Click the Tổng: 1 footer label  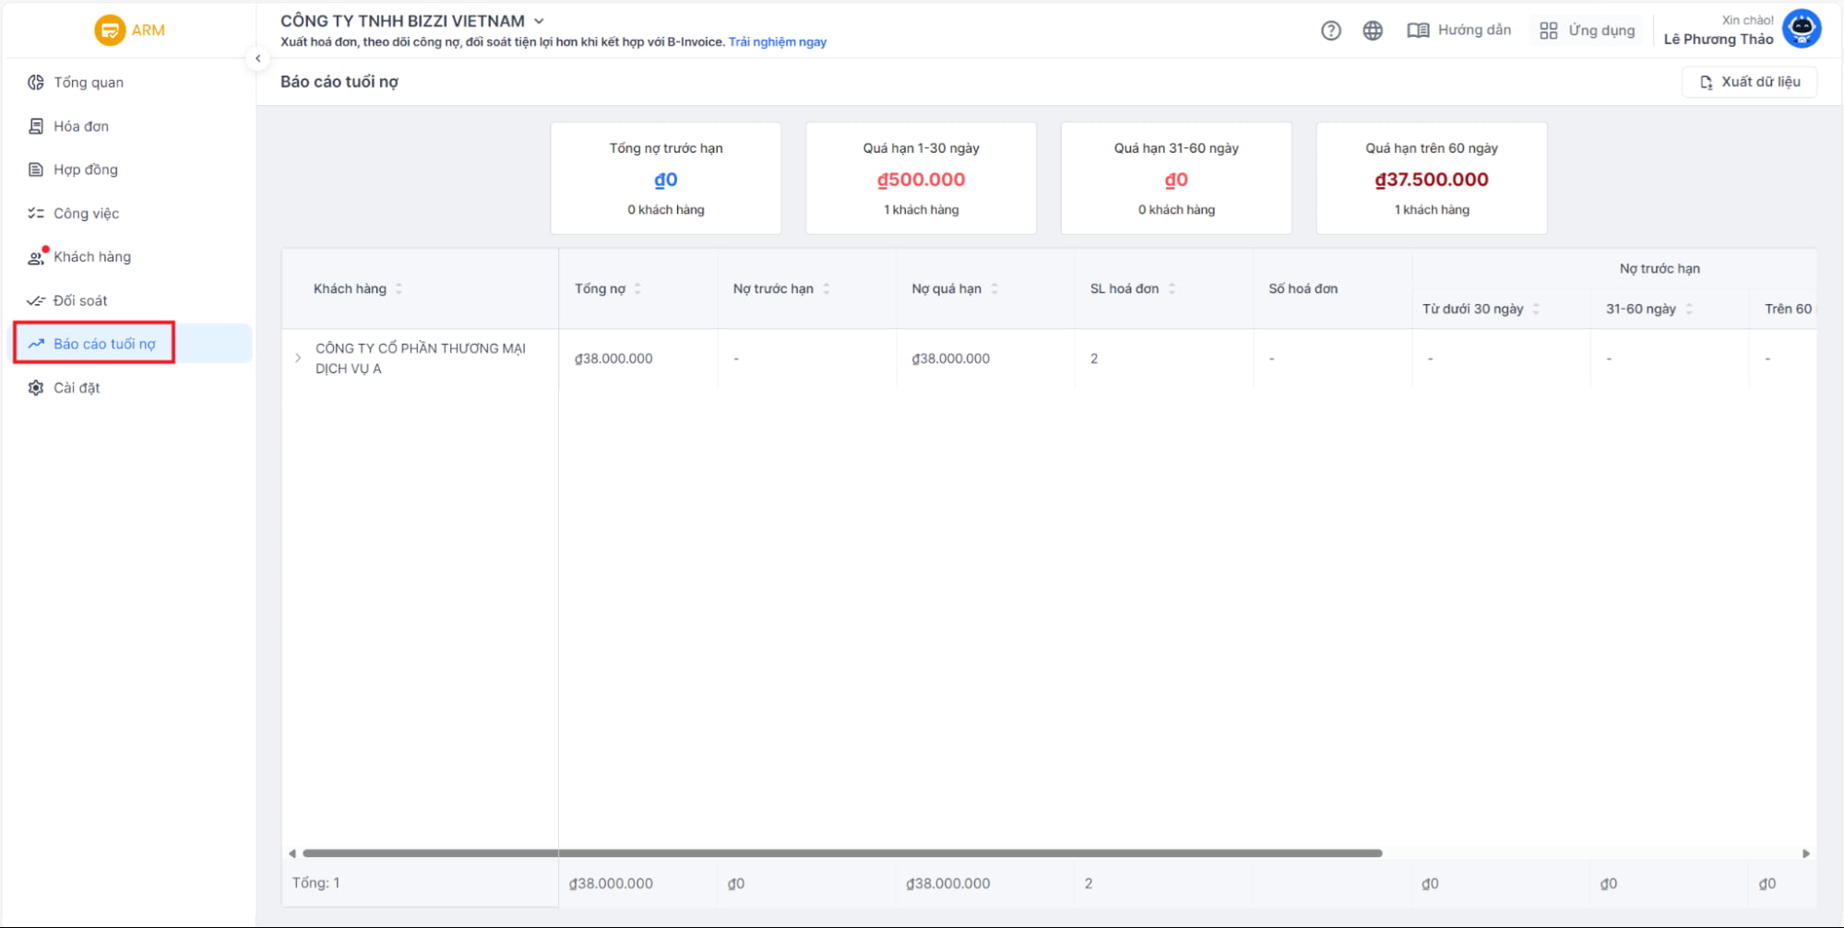click(x=316, y=883)
